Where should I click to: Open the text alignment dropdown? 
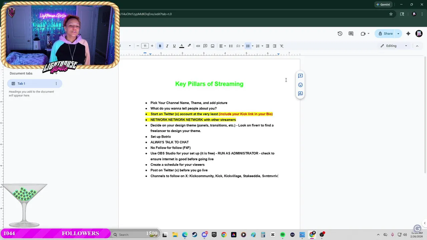click(x=222, y=46)
